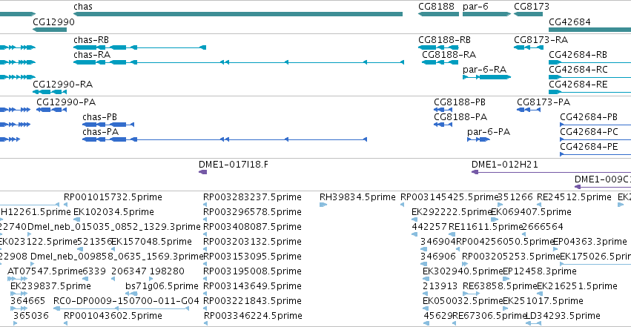Click the DME1-012H21 clone label
Image resolution: width=631 pixels, height=327 pixels.
505,165
